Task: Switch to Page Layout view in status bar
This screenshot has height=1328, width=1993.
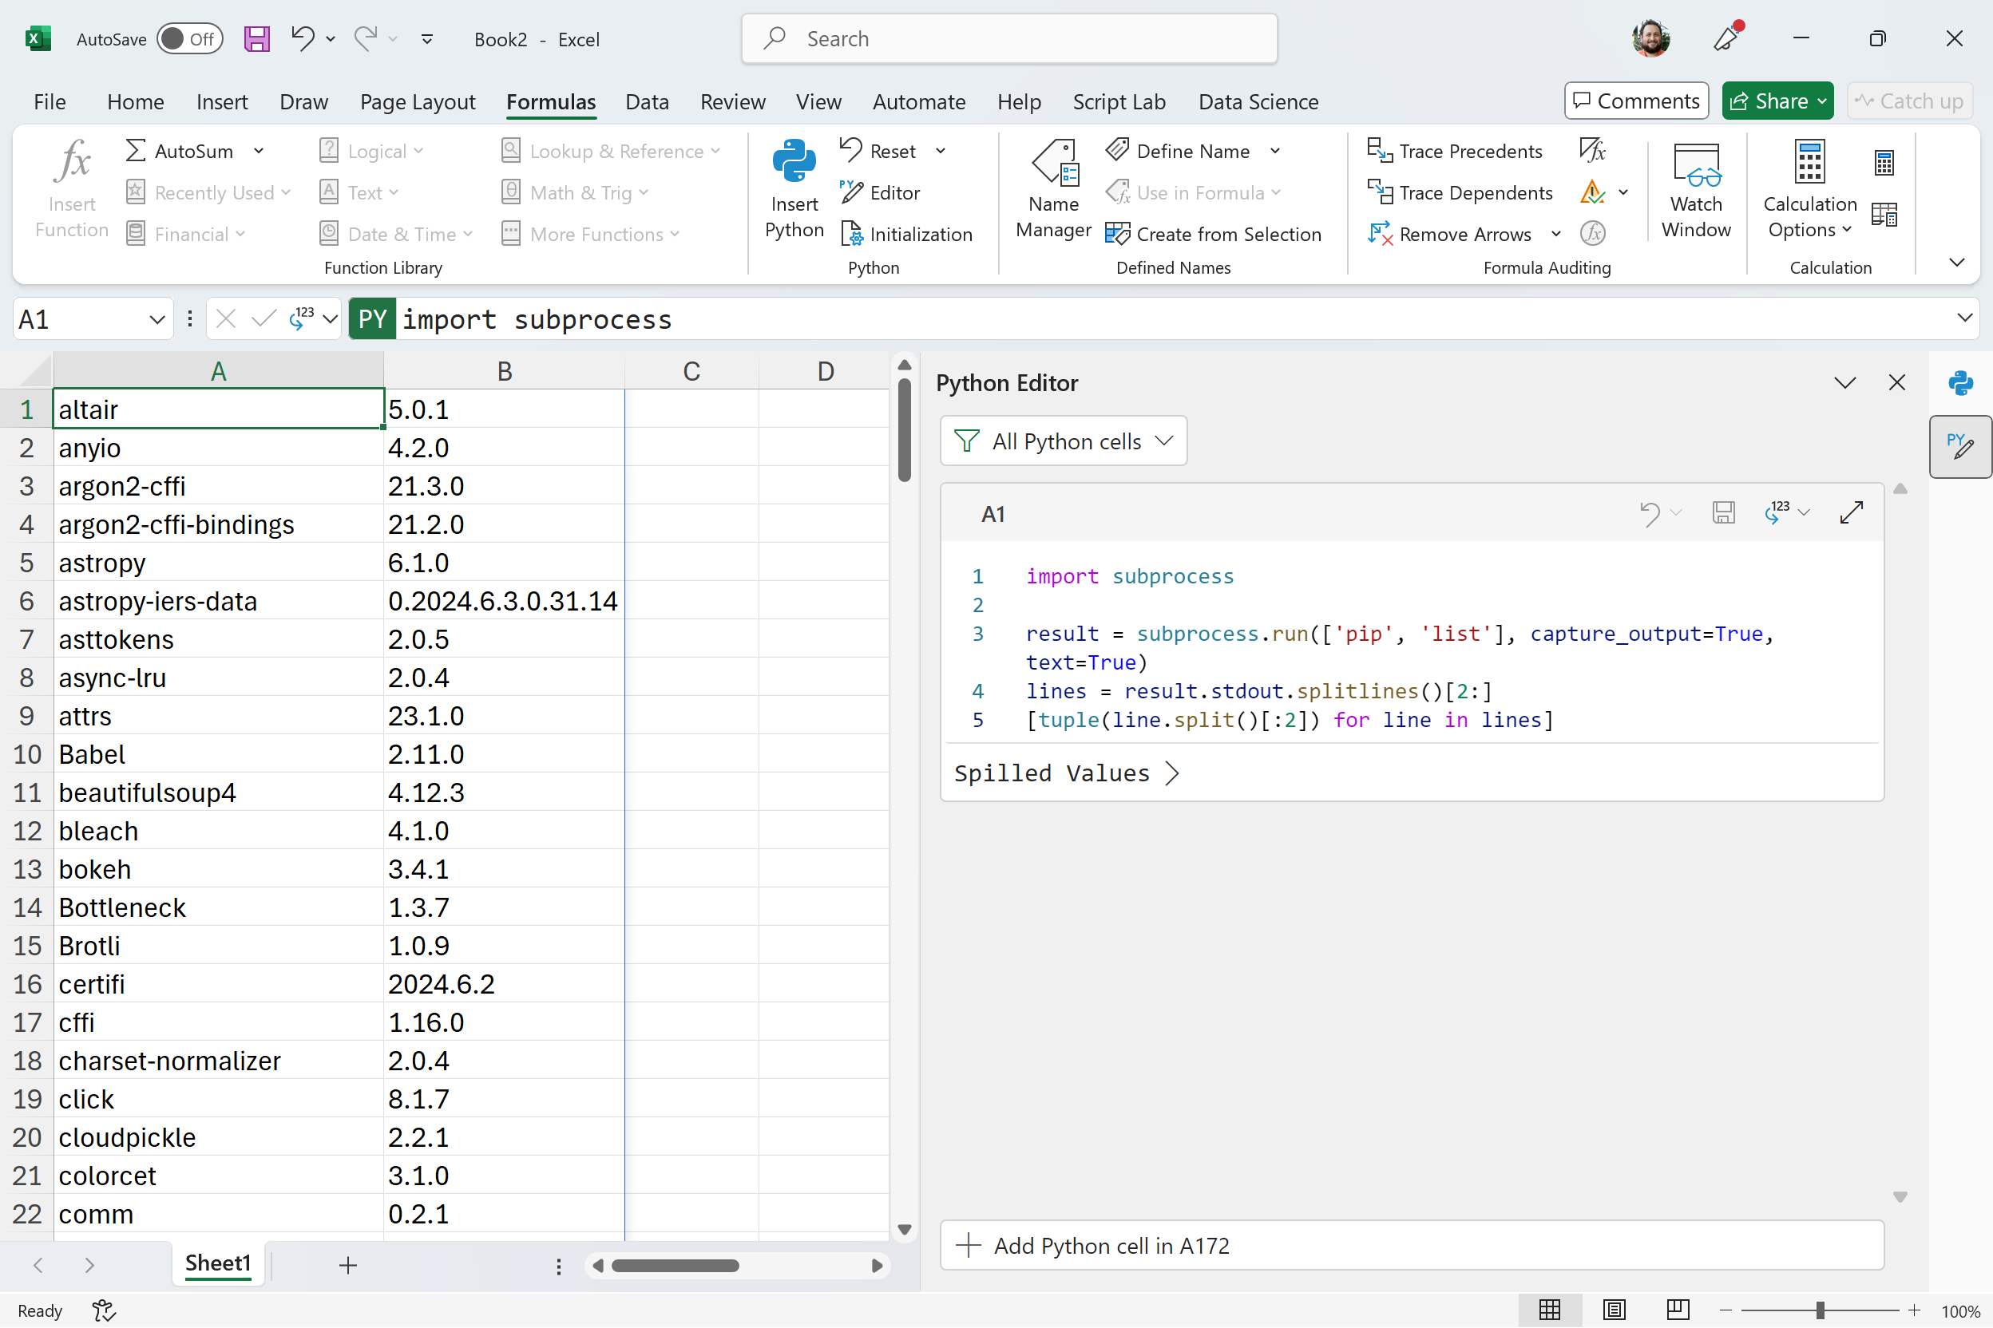Action: point(1614,1310)
